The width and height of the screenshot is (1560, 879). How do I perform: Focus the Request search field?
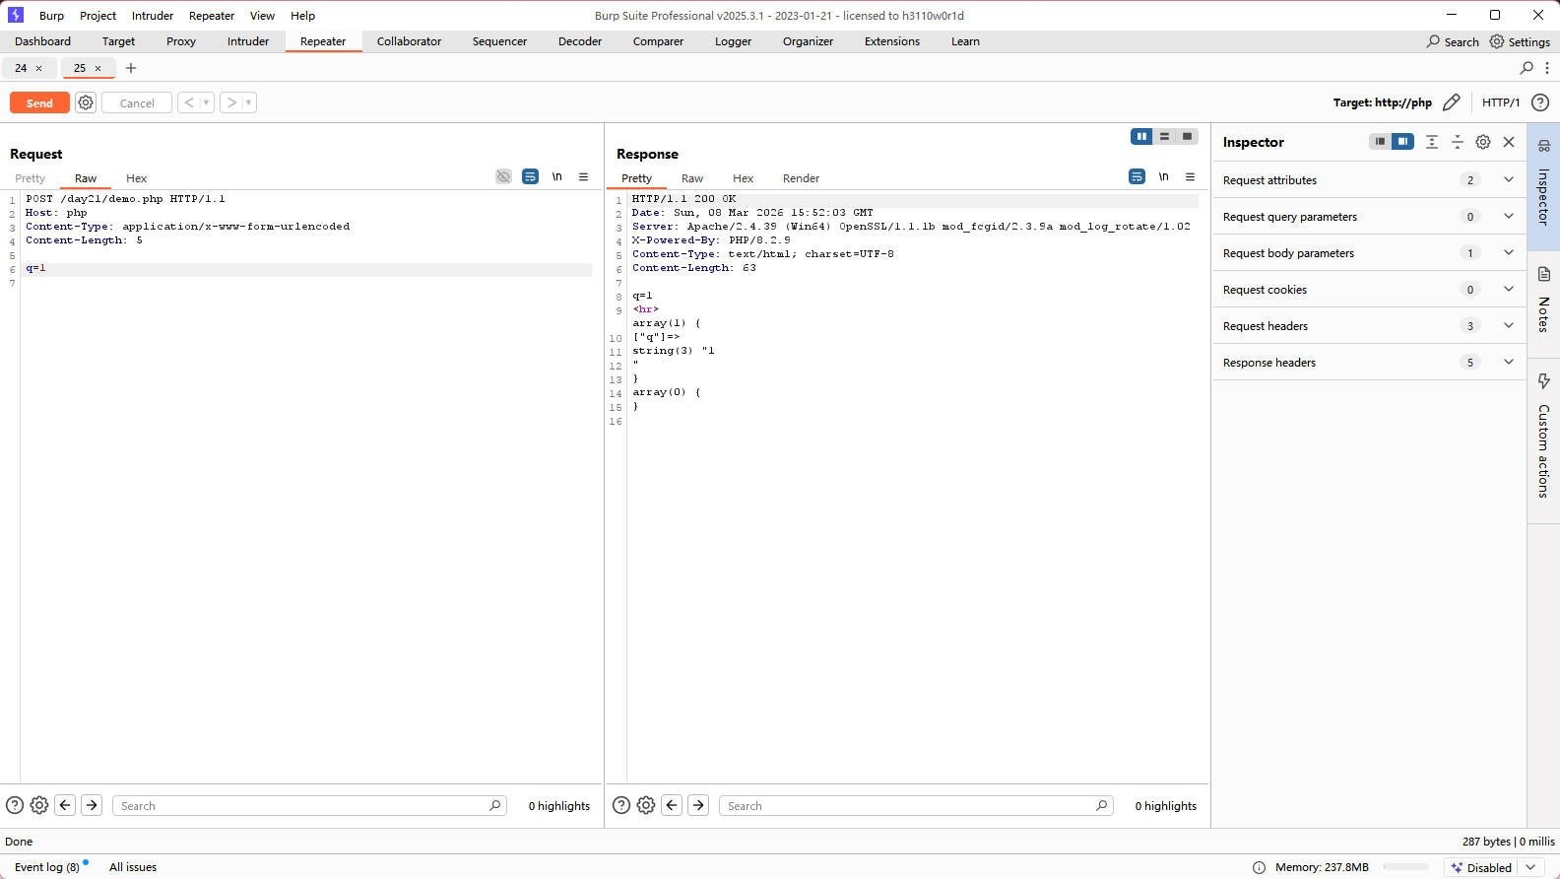point(309,805)
